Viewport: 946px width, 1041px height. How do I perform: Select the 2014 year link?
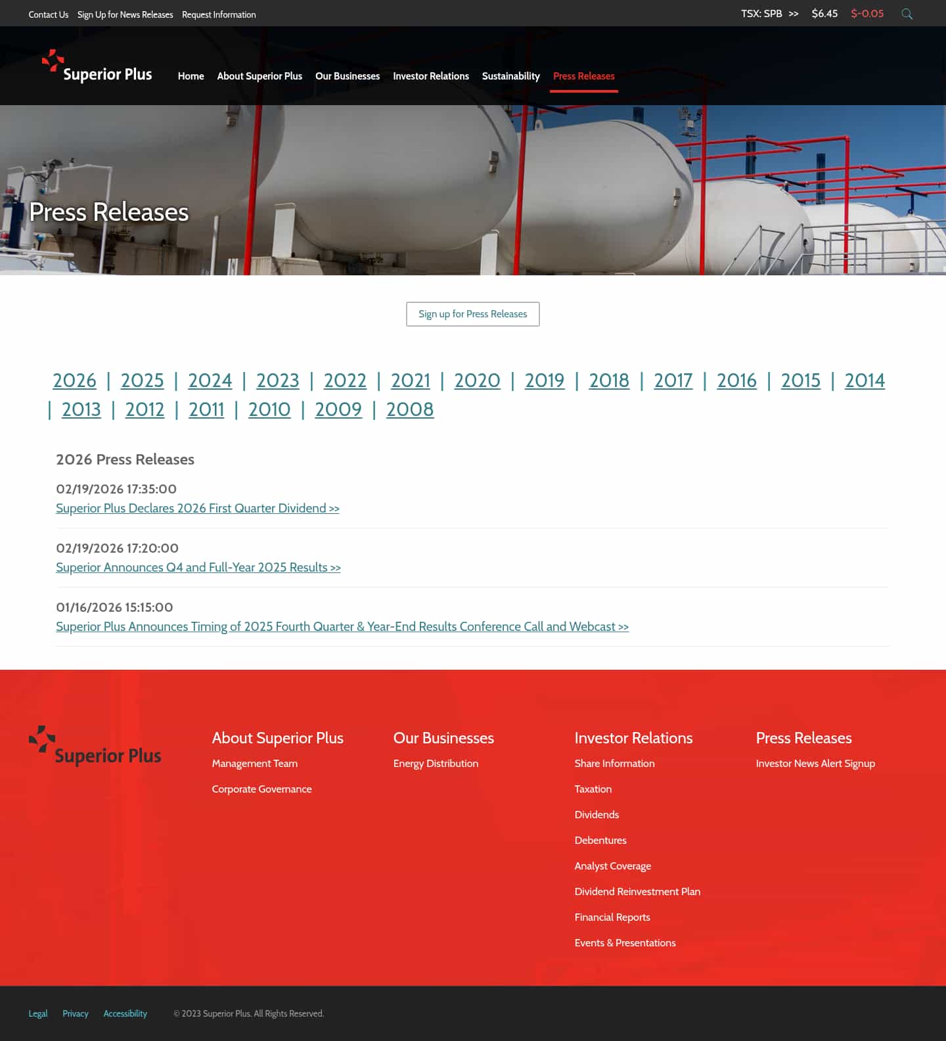pos(865,381)
